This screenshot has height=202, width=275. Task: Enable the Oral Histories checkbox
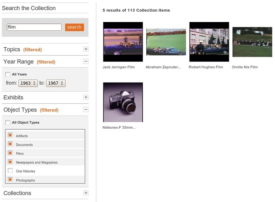click(x=10, y=170)
